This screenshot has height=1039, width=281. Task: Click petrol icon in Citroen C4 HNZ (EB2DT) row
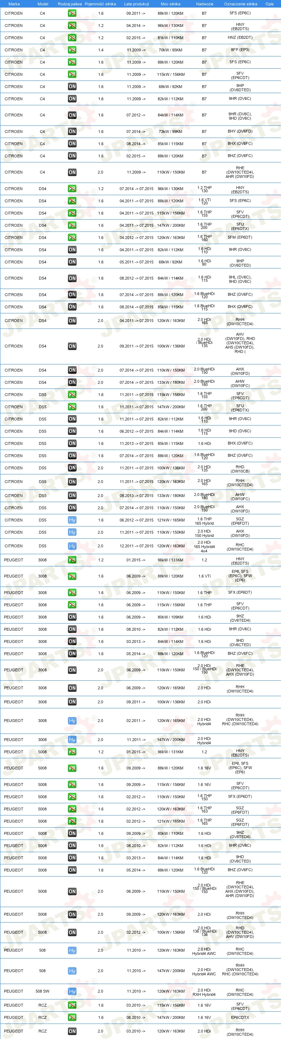click(72, 37)
